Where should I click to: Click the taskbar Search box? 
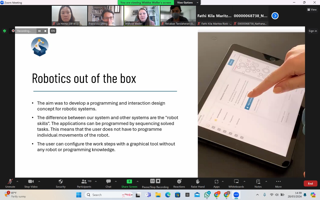[109, 195]
